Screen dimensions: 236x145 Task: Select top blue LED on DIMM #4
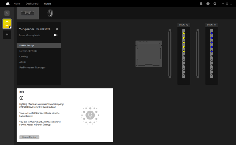[212, 33]
